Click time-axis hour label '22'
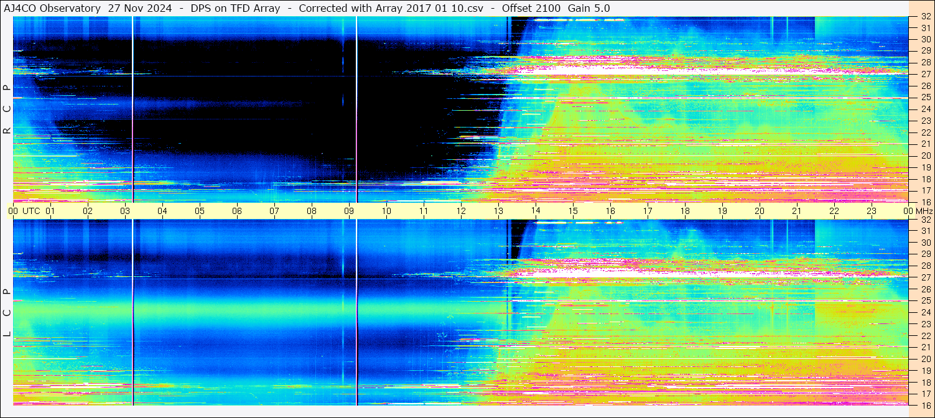Viewport: 935px width, 418px height. coord(834,211)
